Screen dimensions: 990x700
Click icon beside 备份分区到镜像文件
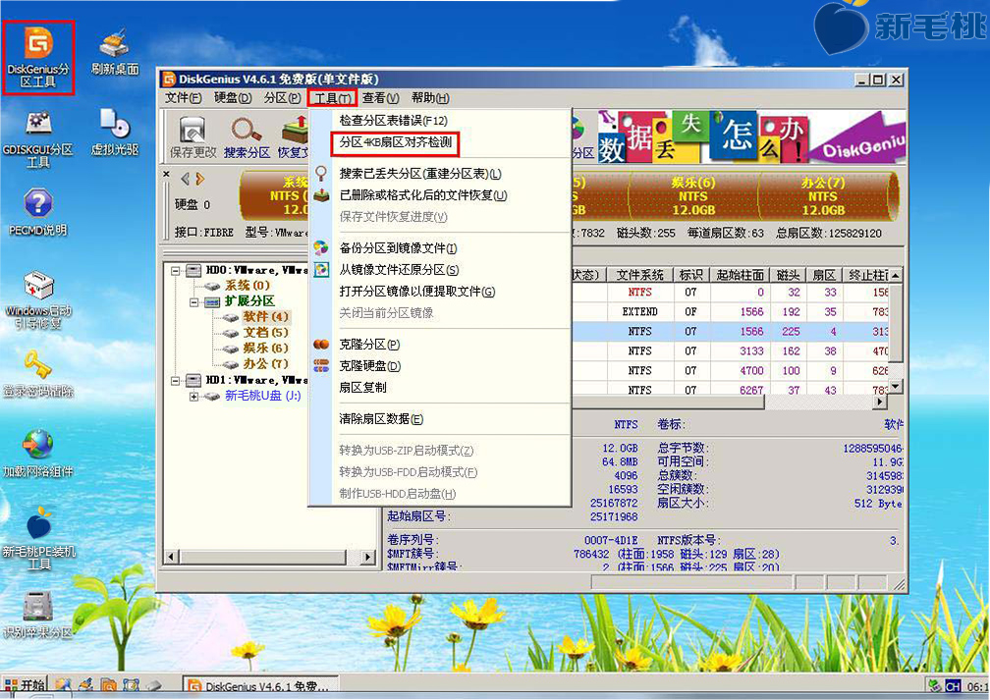[321, 247]
